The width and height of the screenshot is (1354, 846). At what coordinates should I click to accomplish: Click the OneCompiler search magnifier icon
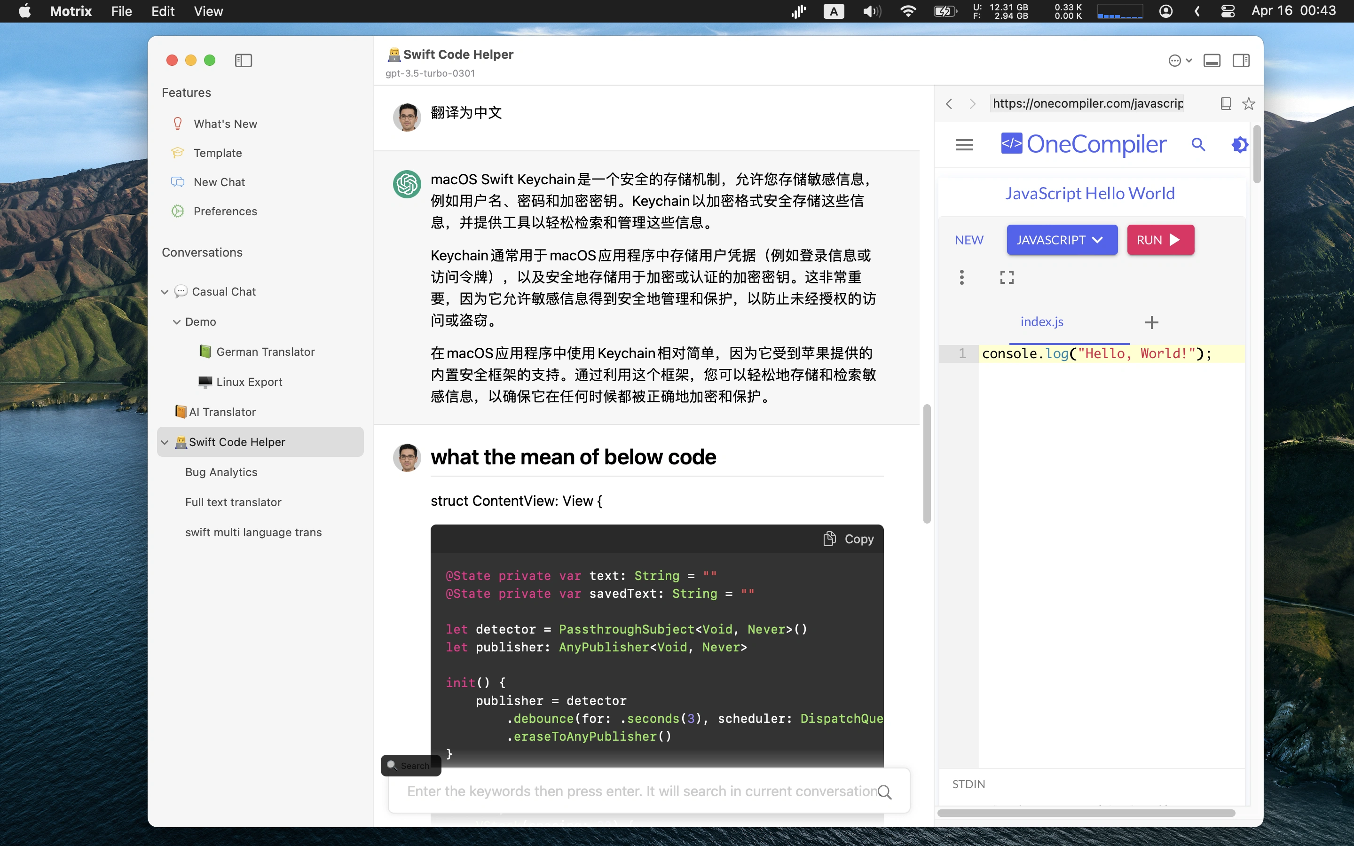[x=1198, y=145]
